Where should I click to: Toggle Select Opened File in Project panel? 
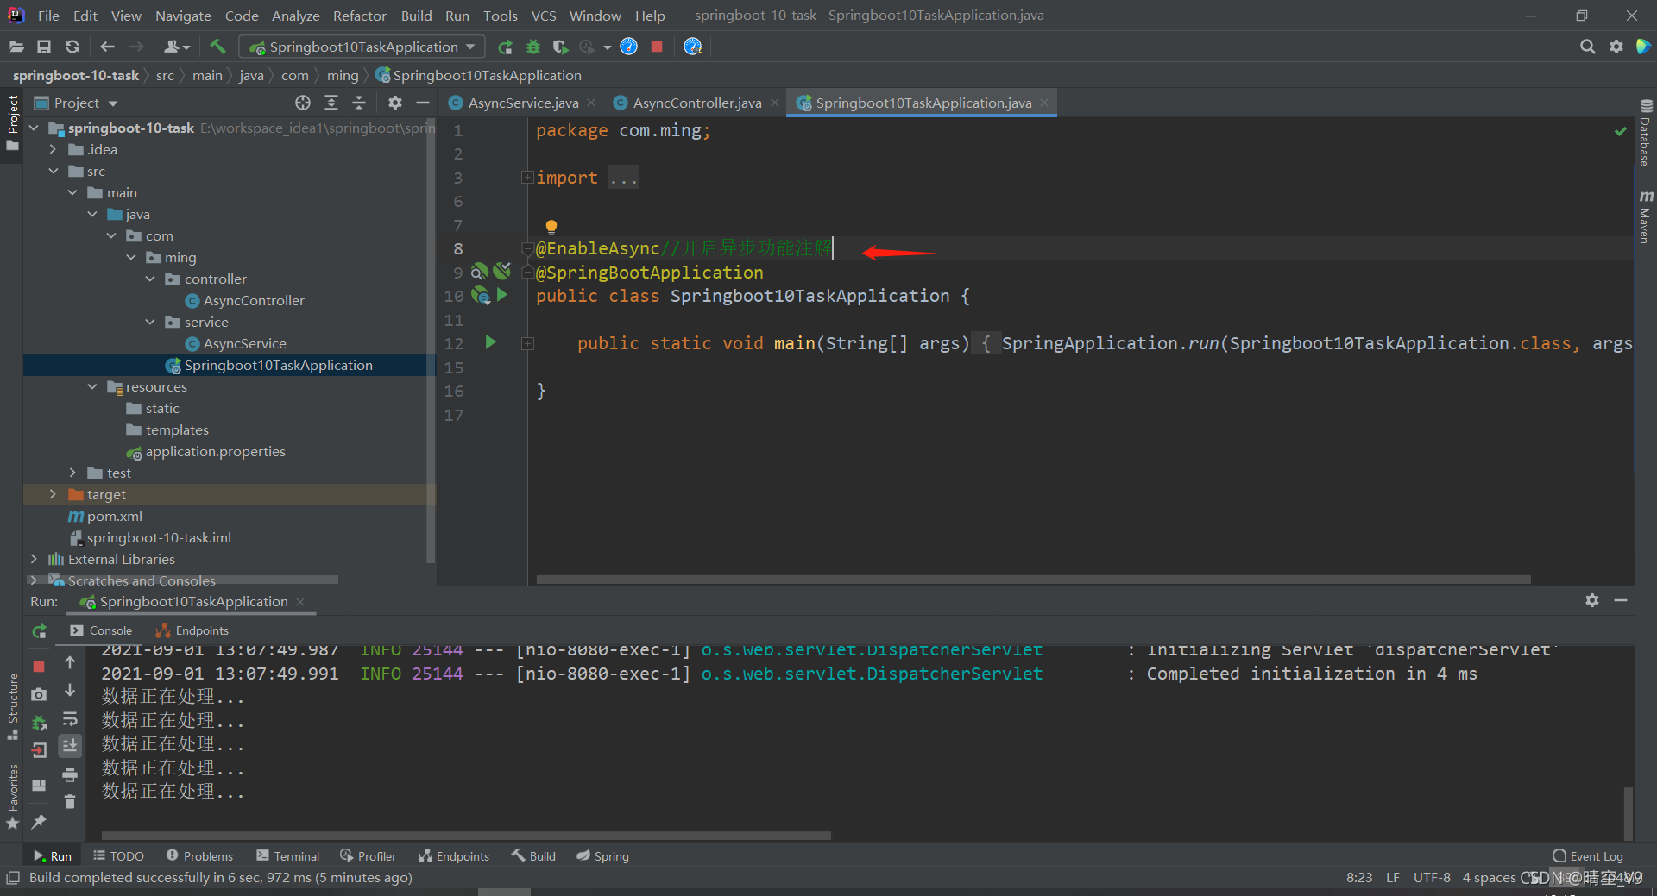click(302, 103)
